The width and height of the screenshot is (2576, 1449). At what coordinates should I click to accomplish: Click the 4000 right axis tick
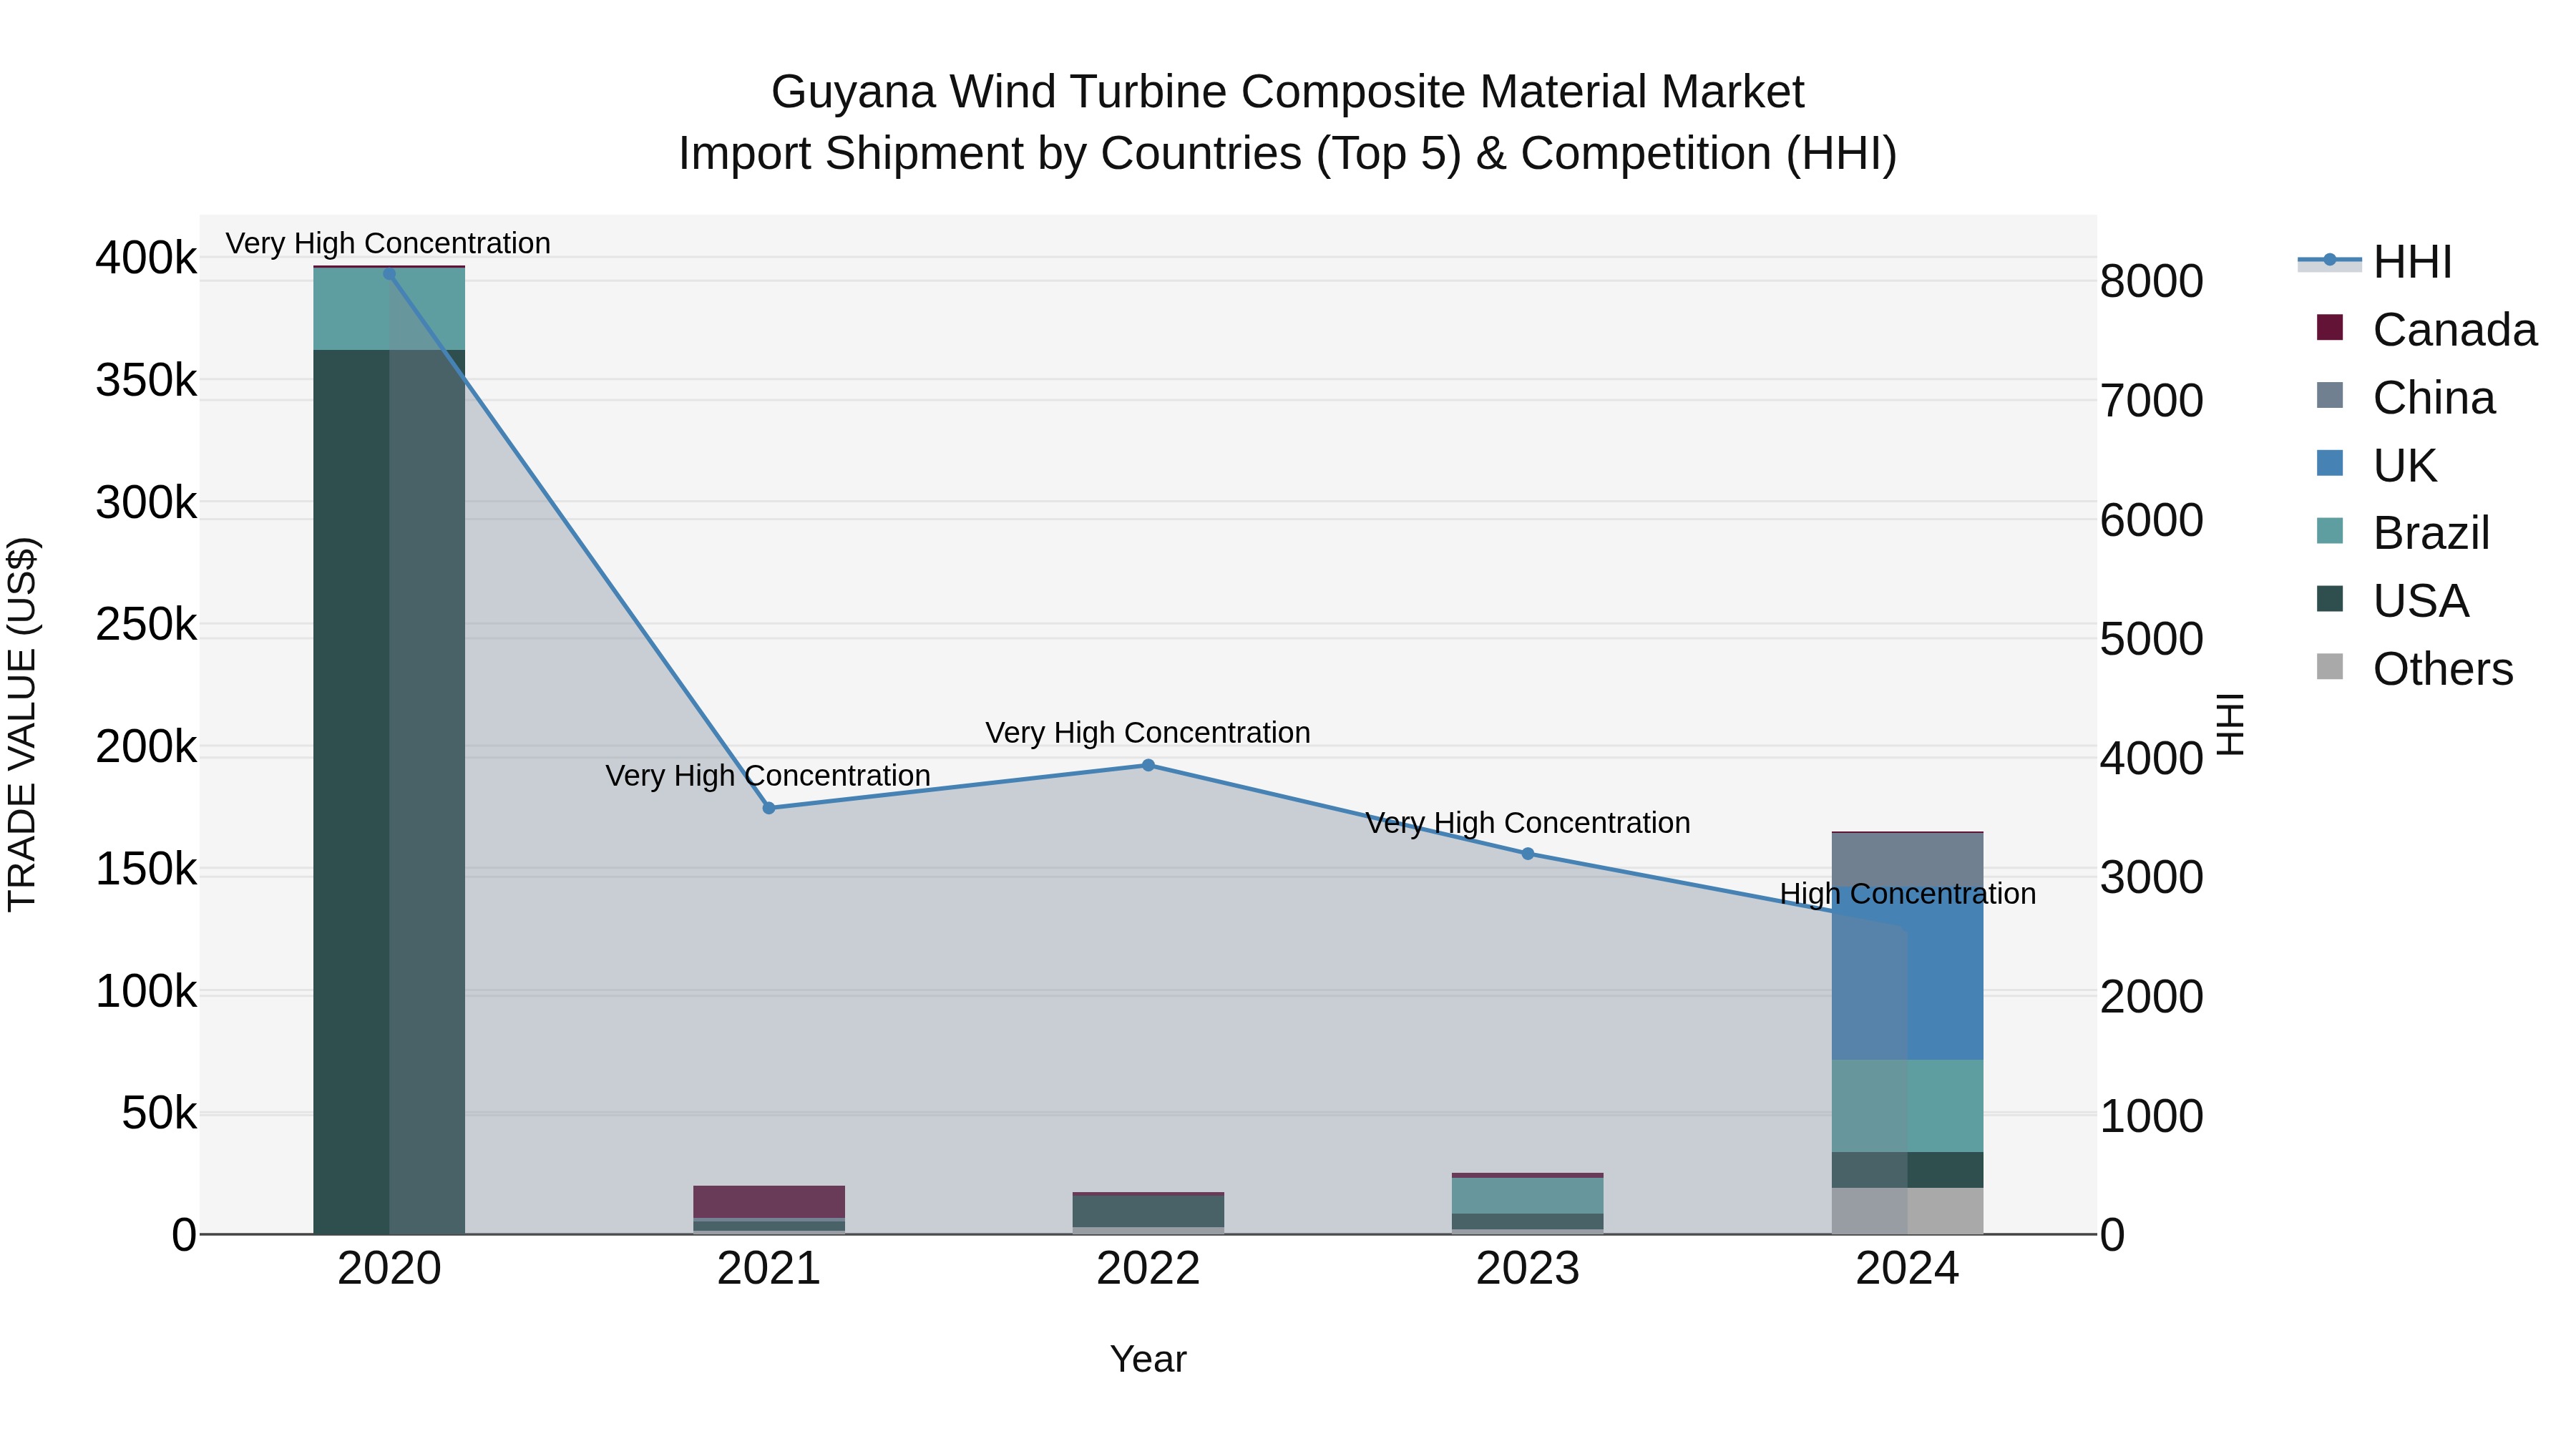tap(2152, 758)
